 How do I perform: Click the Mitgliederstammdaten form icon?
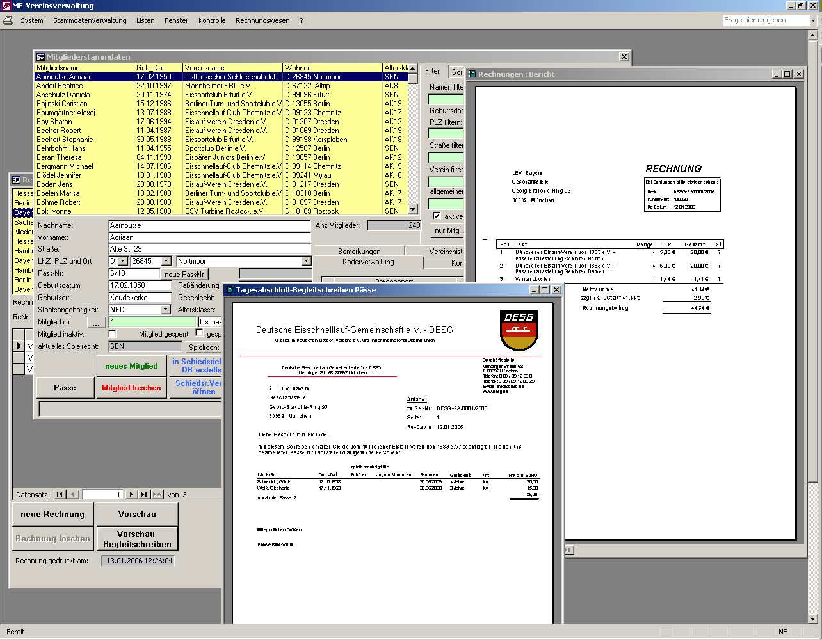pos(40,57)
